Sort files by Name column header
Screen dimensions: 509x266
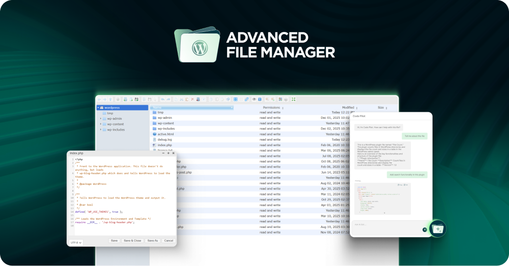tap(192, 108)
